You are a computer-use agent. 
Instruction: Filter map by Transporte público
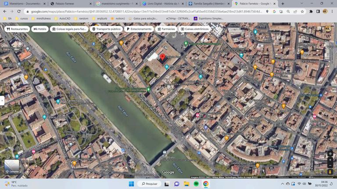point(106,29)
